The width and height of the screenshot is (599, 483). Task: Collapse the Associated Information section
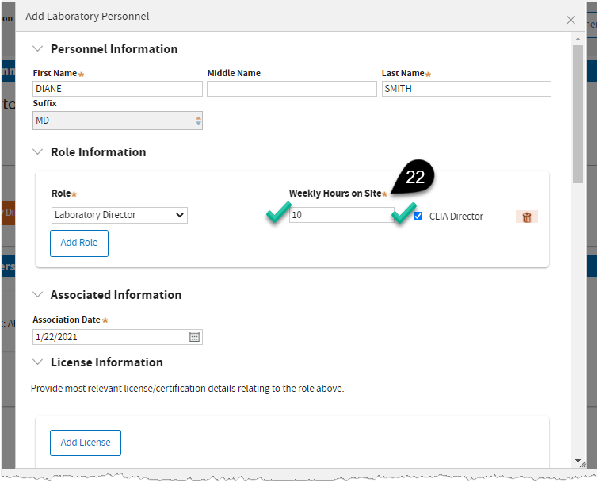37,295
